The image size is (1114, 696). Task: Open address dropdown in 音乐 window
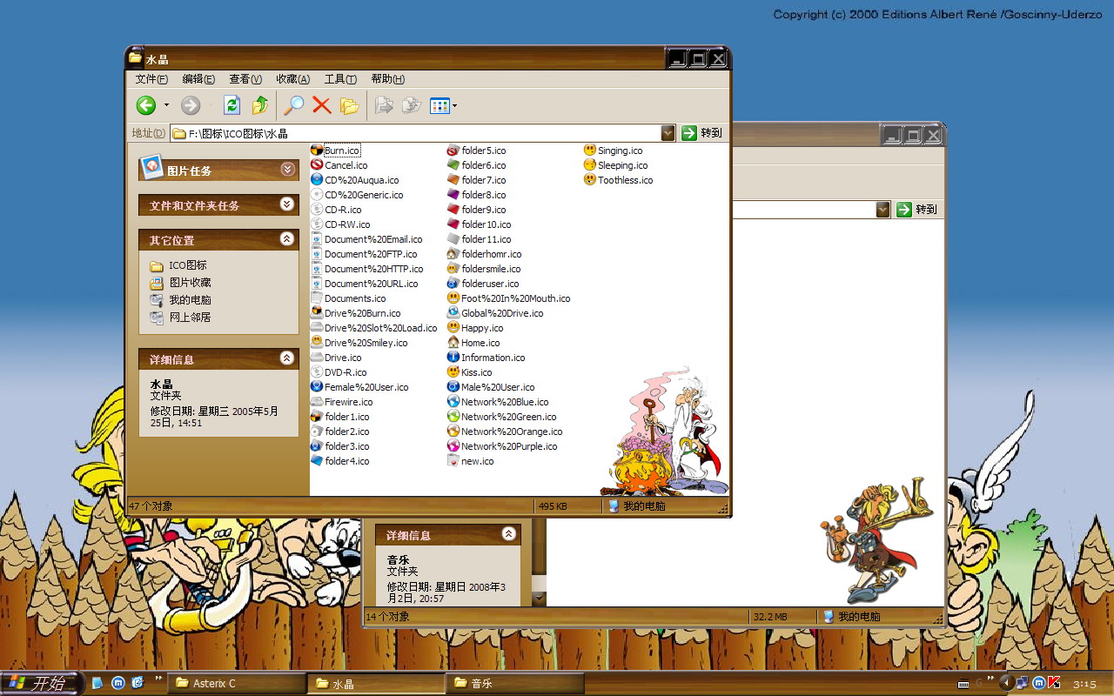[x=883, y=210]
